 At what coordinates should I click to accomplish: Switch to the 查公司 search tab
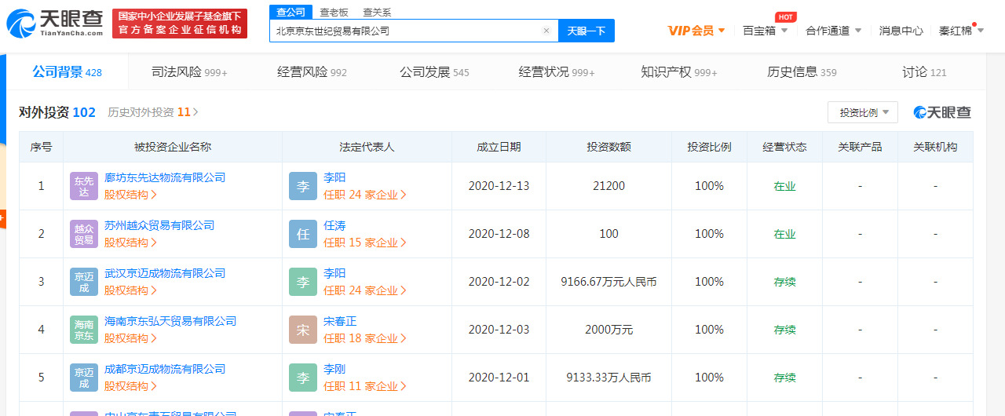click(x=291, y=12)
